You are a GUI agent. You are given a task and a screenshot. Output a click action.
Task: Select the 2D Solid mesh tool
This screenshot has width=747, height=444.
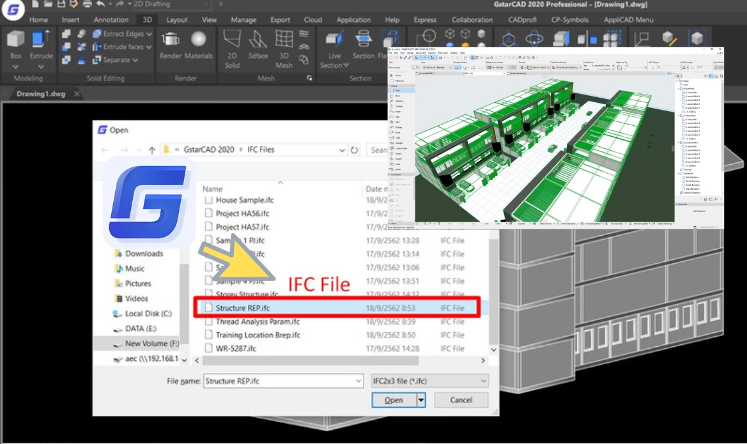[232, 49]
